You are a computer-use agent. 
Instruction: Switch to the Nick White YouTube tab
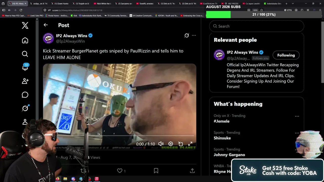[102, 4]
